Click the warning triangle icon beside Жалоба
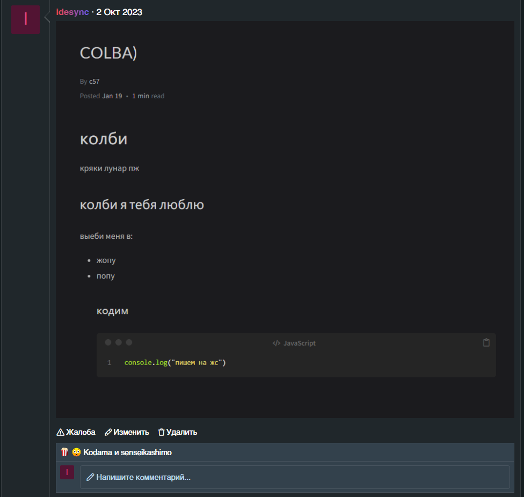Image resolution: width=524 pixels, height=497 pixels. click(61, 432)
